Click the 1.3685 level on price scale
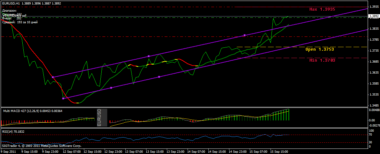The image size is (380, 154). point(374,62)
